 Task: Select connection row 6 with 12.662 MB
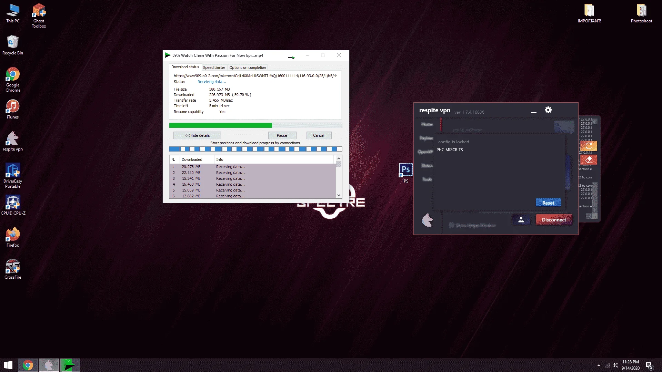coord(252,196)
